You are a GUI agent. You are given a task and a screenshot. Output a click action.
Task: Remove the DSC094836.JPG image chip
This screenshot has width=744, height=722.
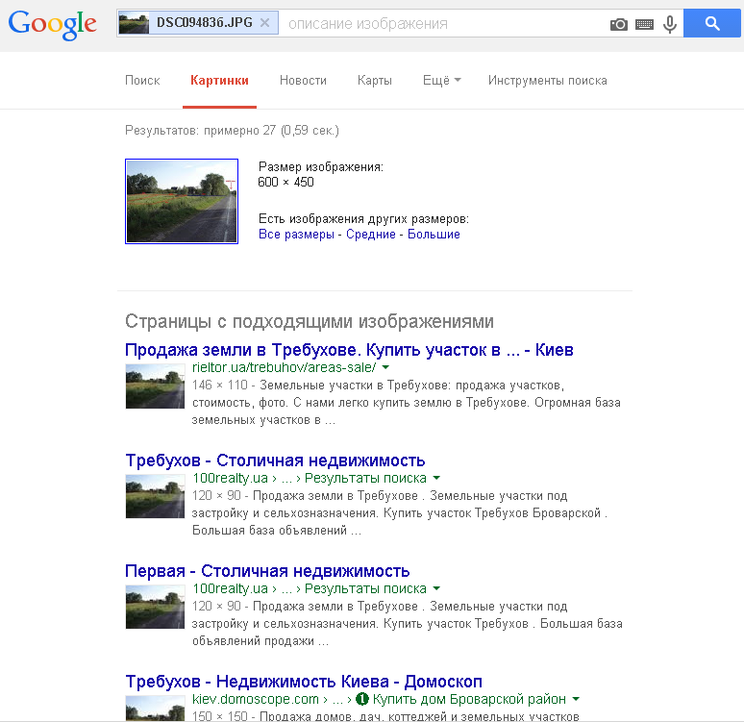click(x=265, y=23)
